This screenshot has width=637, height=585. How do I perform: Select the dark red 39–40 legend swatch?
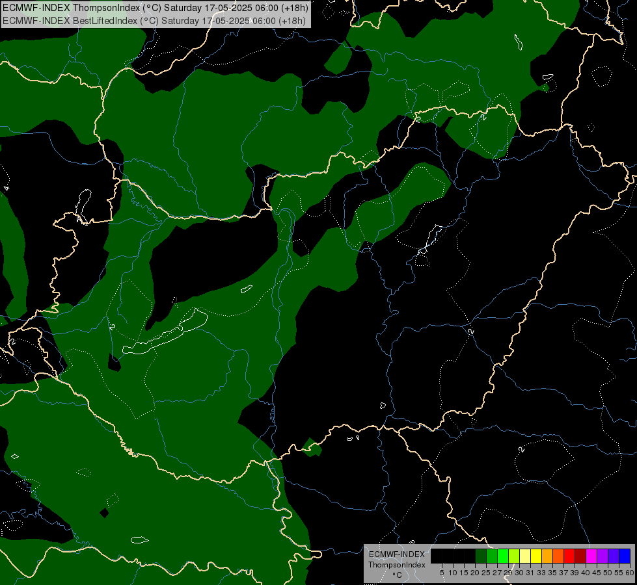580,556
